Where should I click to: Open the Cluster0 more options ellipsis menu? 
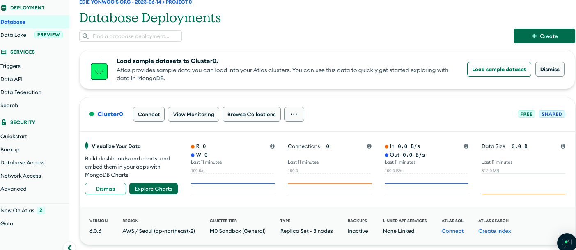coord(294,114)
